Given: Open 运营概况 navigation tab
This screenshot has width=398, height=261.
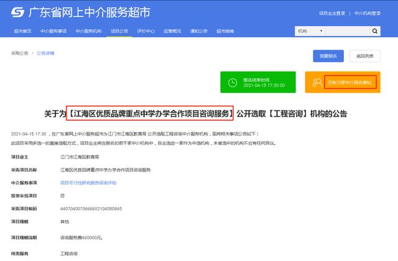Looking at the screenshot, I should tap(172, 31).
